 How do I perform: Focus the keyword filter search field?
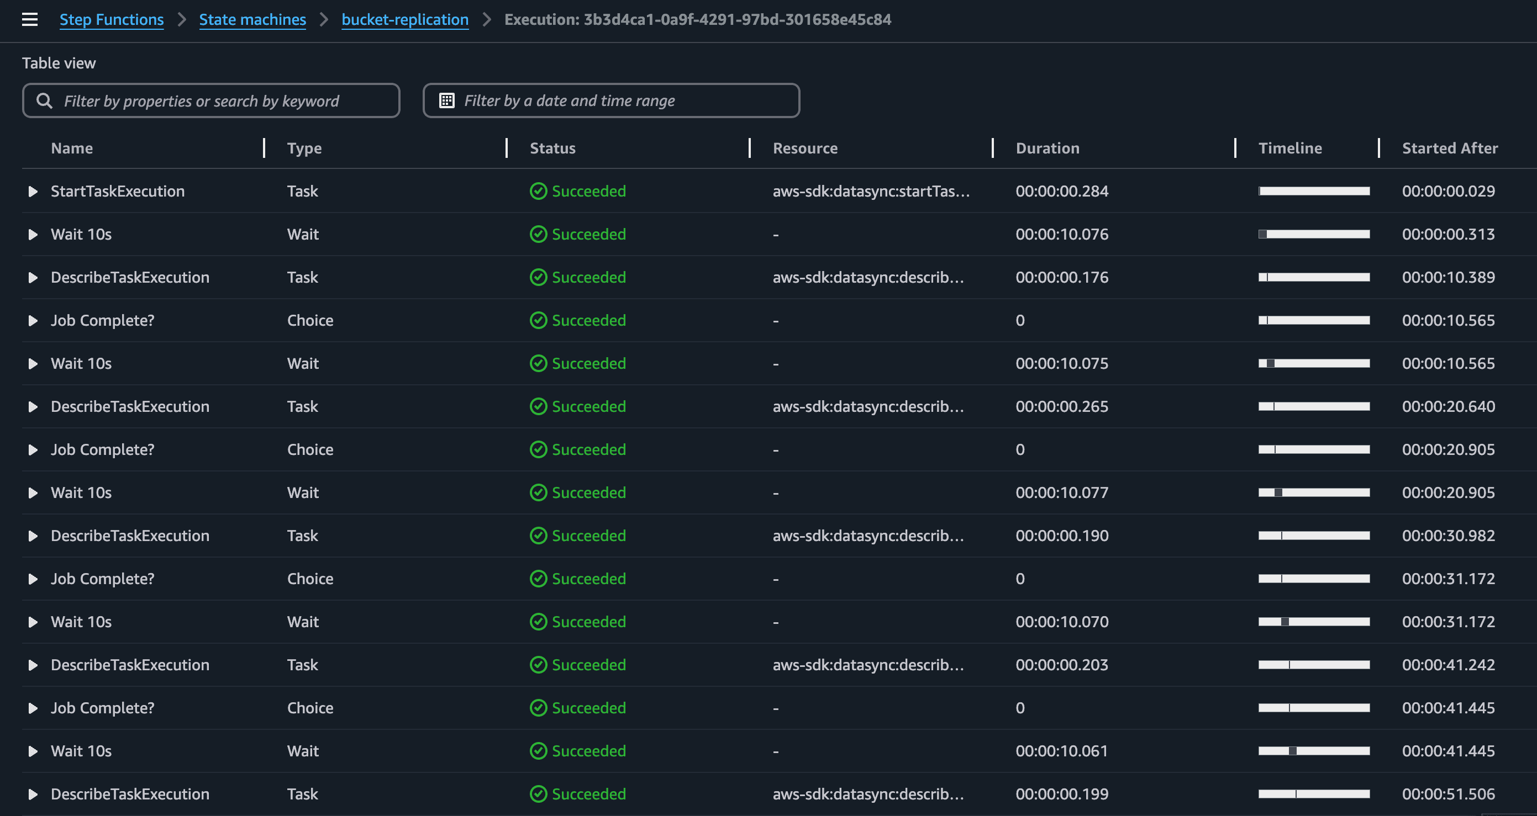click(211, 100)
